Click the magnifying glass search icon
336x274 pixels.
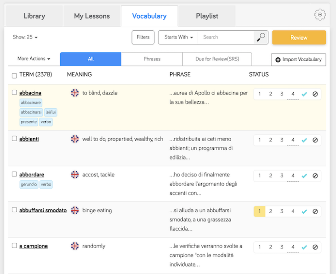click(x=261, y=38)
